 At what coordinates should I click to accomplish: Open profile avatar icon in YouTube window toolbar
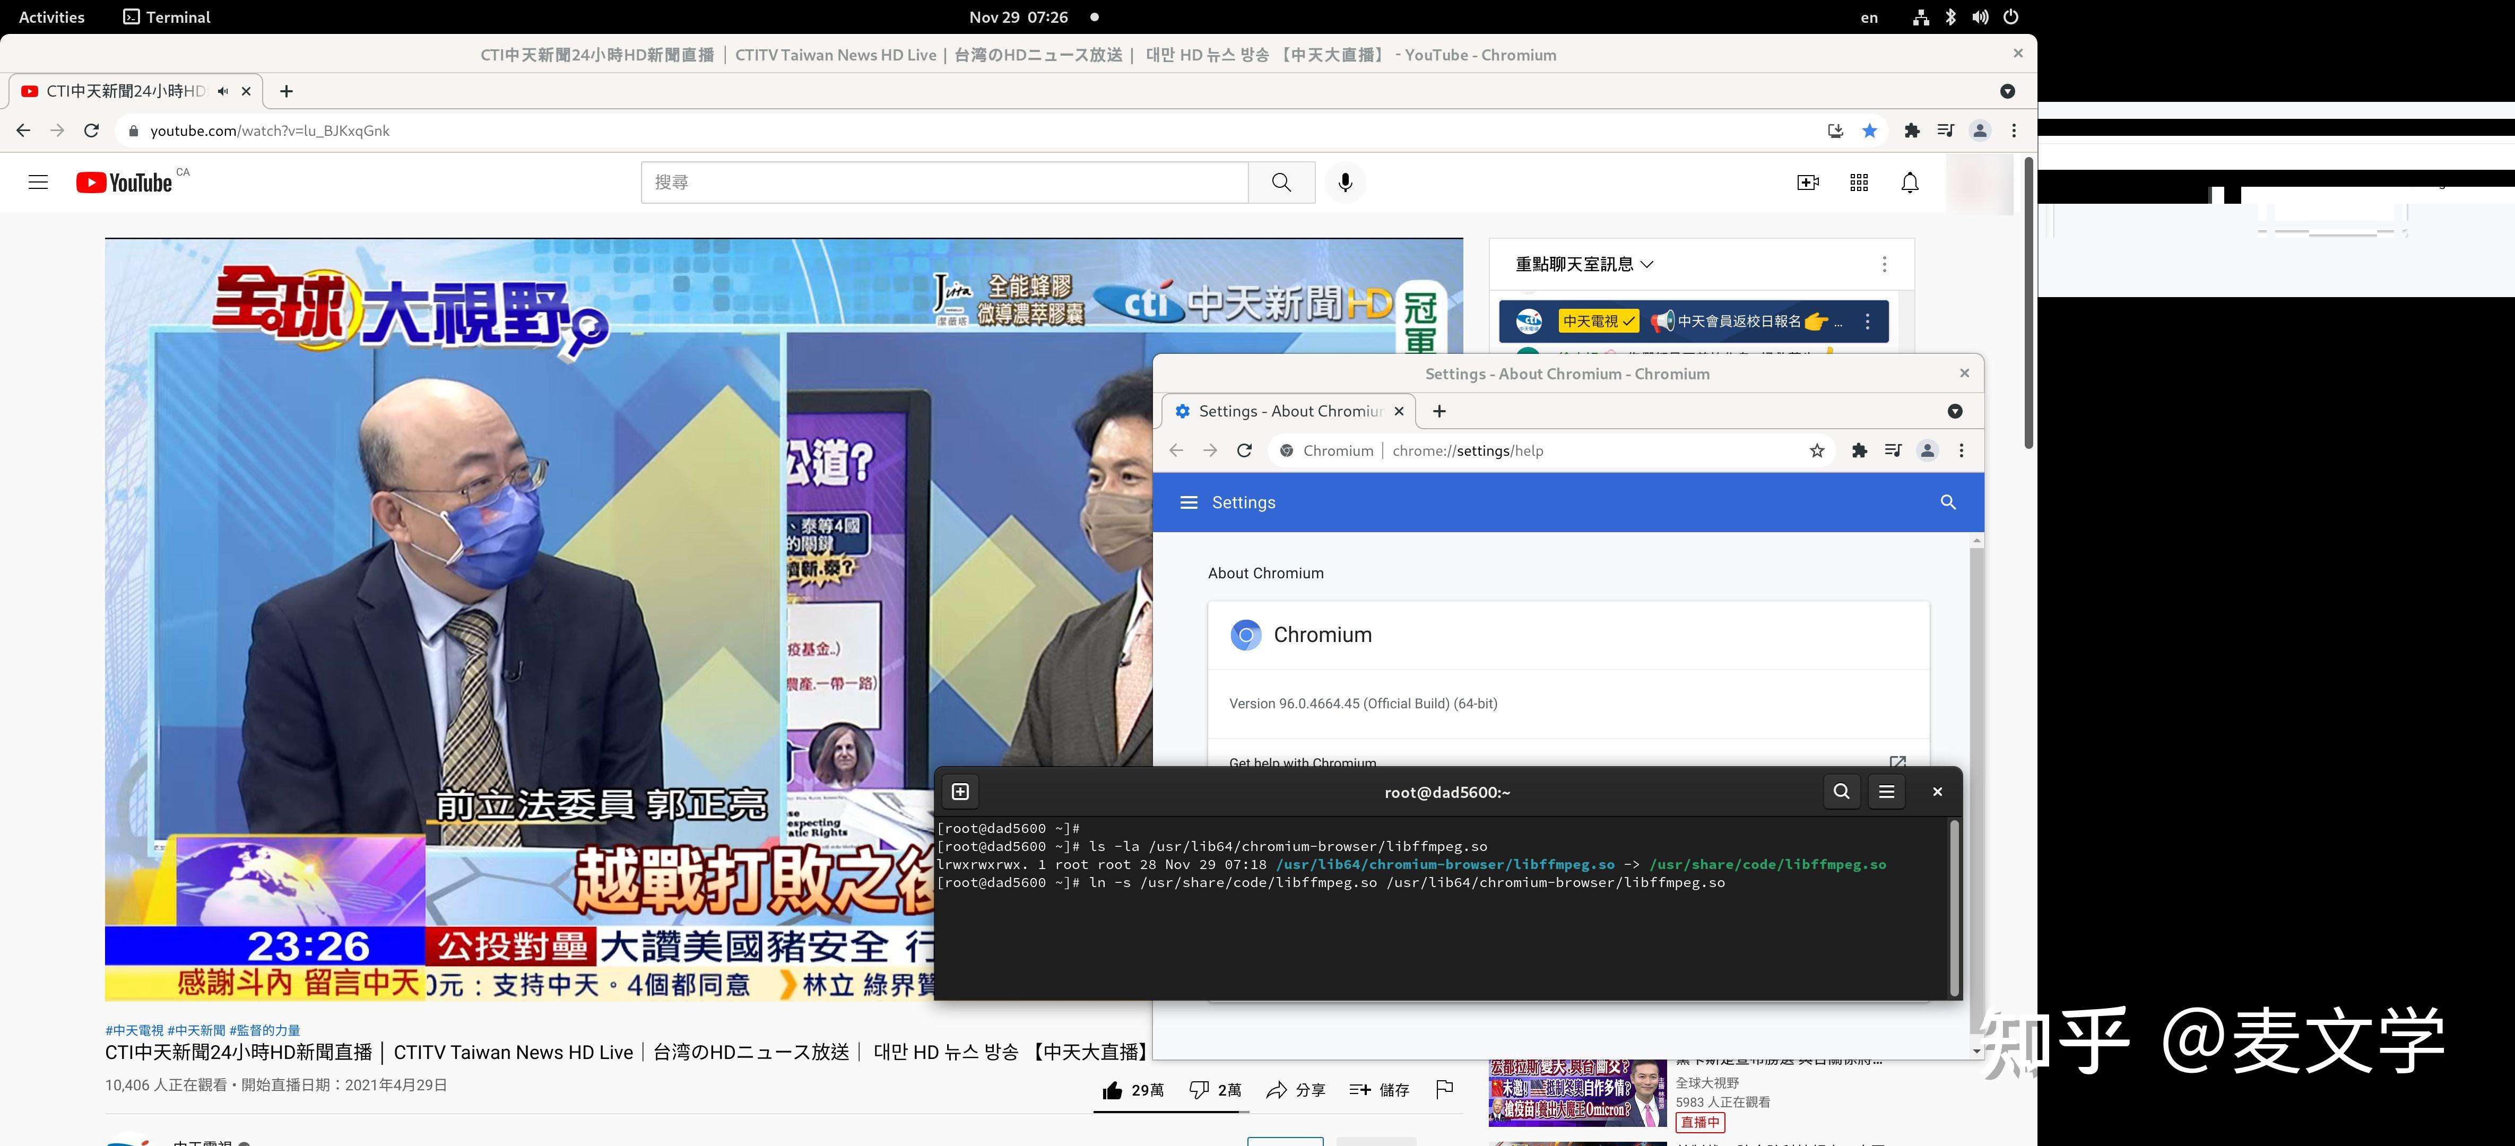click(x=1980, y=131)
